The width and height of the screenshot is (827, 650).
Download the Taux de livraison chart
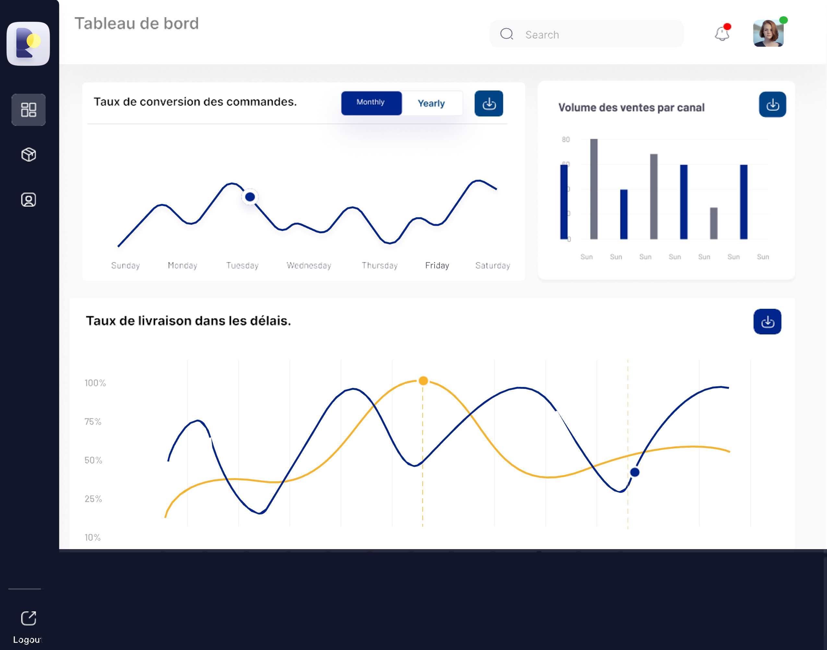click(767, 321)
